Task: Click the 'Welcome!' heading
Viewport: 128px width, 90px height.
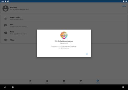Action: point(13,7)
